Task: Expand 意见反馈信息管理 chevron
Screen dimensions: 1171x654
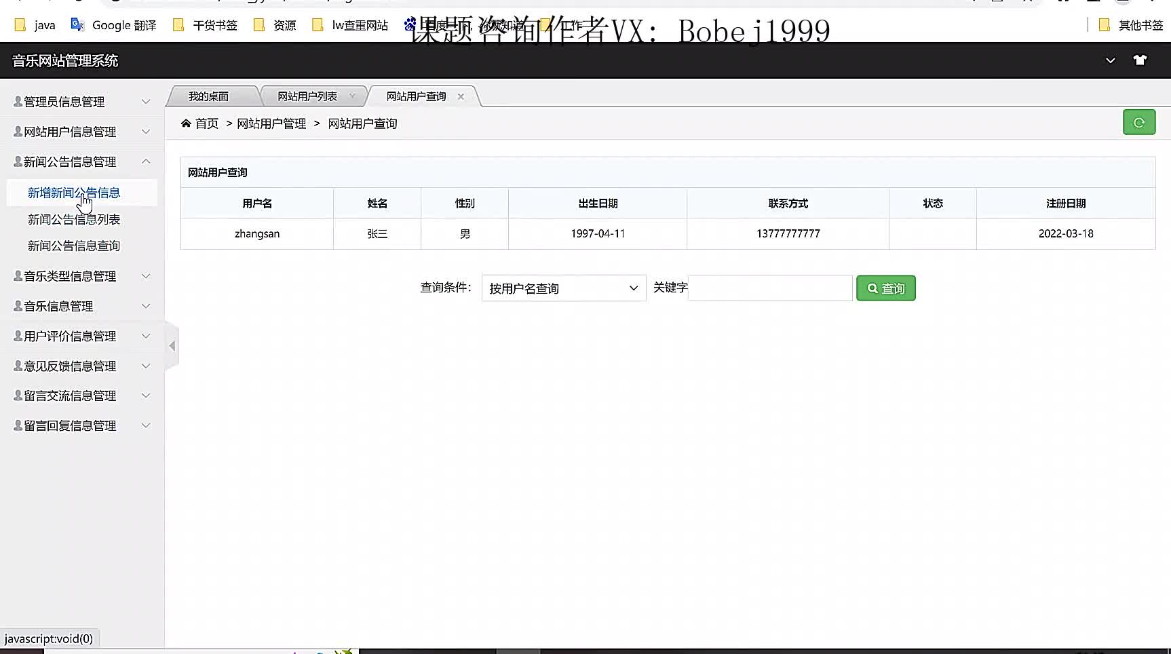Action: click(146, 366)
